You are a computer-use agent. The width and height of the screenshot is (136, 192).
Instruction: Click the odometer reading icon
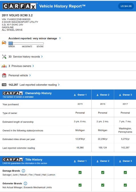(x=4, y=85)
